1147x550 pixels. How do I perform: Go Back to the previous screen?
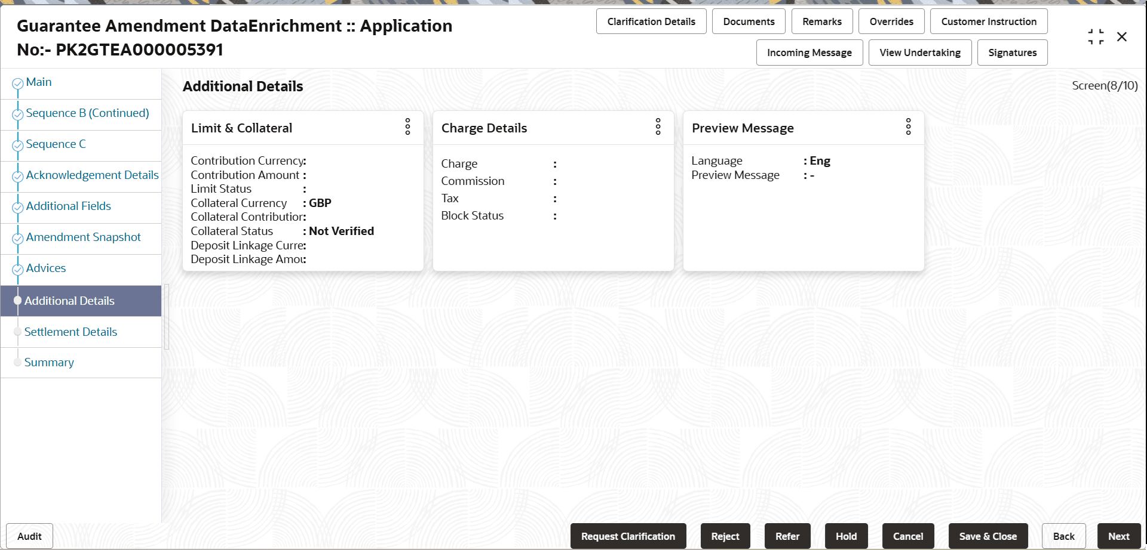tap(1064, 536)
